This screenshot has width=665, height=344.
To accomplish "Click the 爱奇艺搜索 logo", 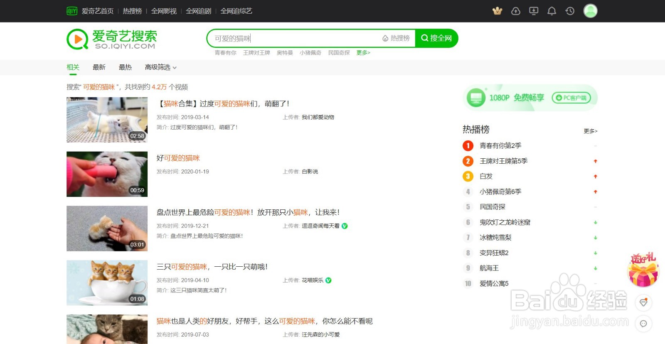I will point(112,39).
